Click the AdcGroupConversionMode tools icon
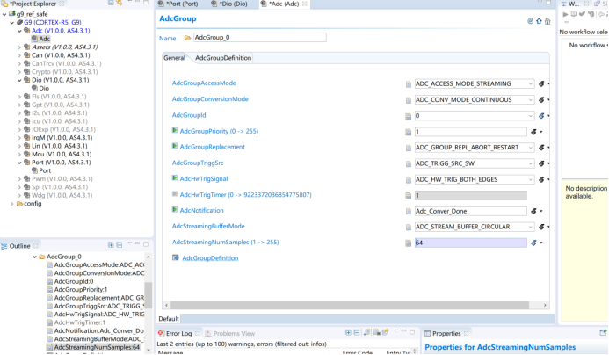The width and height of the screenshot is (609, 355). [x=541, y=100]
